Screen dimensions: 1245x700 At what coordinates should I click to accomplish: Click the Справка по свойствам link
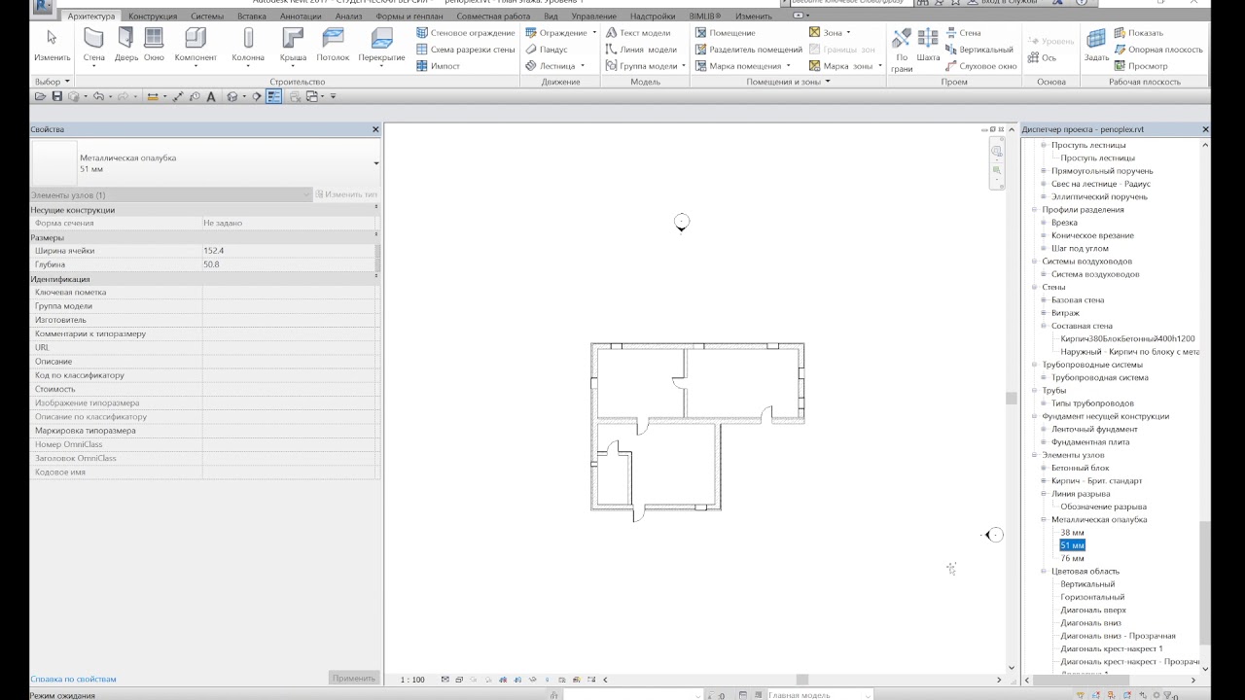click(73, 679)
